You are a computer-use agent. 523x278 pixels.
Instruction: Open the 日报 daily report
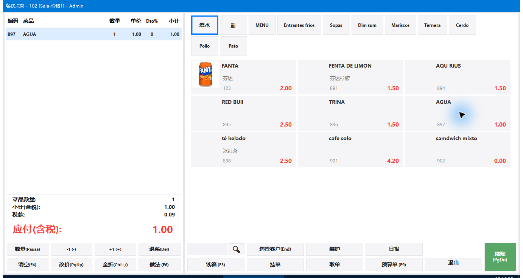pos(394,249)
